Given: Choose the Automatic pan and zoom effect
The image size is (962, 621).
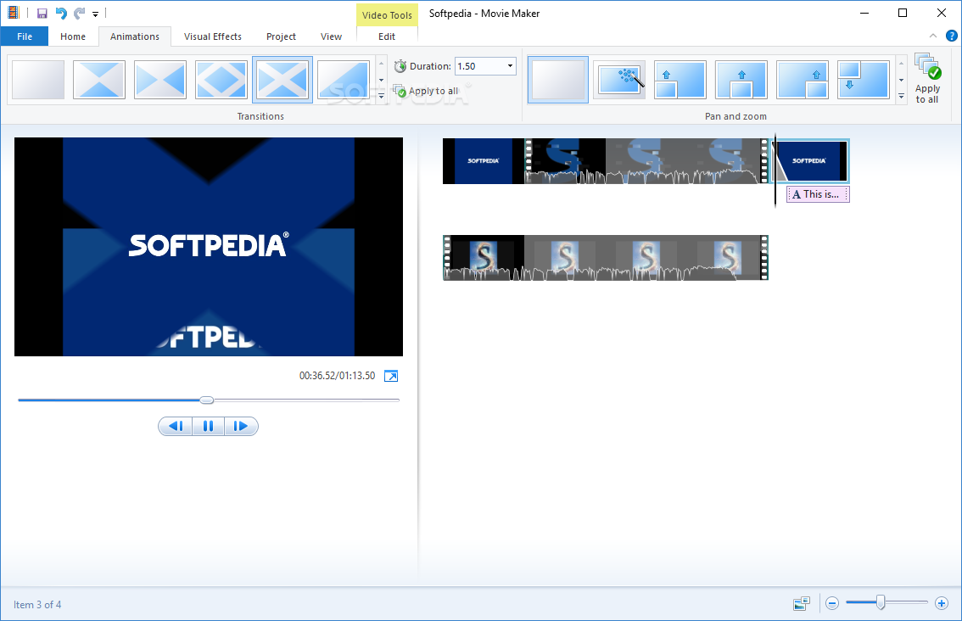Looking at the screenshot, I should pos(619,80).
